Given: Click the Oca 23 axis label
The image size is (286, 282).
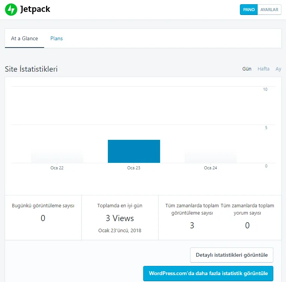Looking at the screenshot, I should (134, 168).
